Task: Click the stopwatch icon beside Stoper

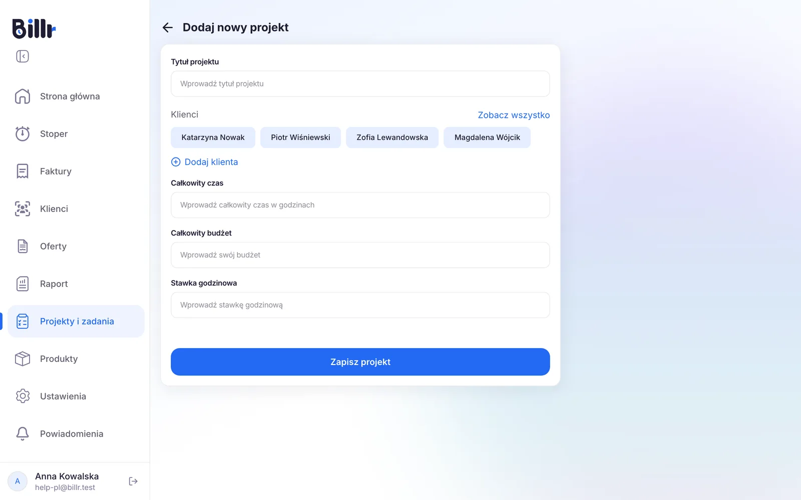Action: pos(23,133)
